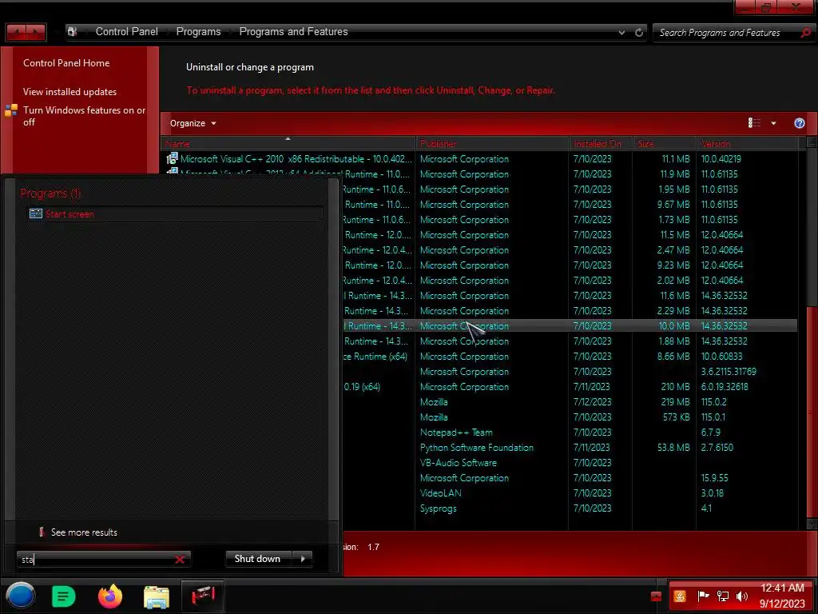Expand the address bar history dropdown
818x614 pixels.
[x=621, y=32]
